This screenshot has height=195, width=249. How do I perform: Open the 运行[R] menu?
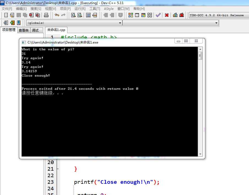pyautogui.click(x=80, y=9)
